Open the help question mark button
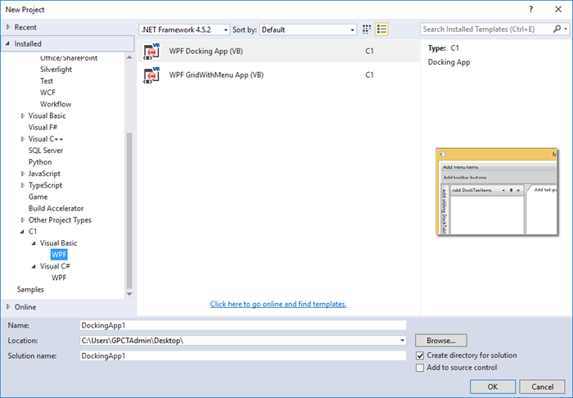573x398 pixels. (x=530, y=10)
